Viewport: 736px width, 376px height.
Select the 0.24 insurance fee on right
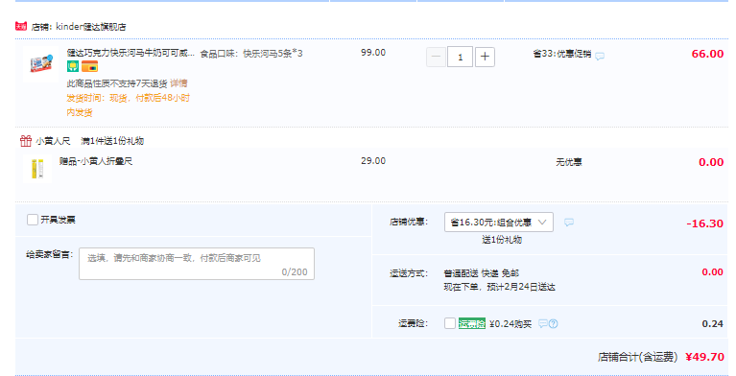coord(713,324)
